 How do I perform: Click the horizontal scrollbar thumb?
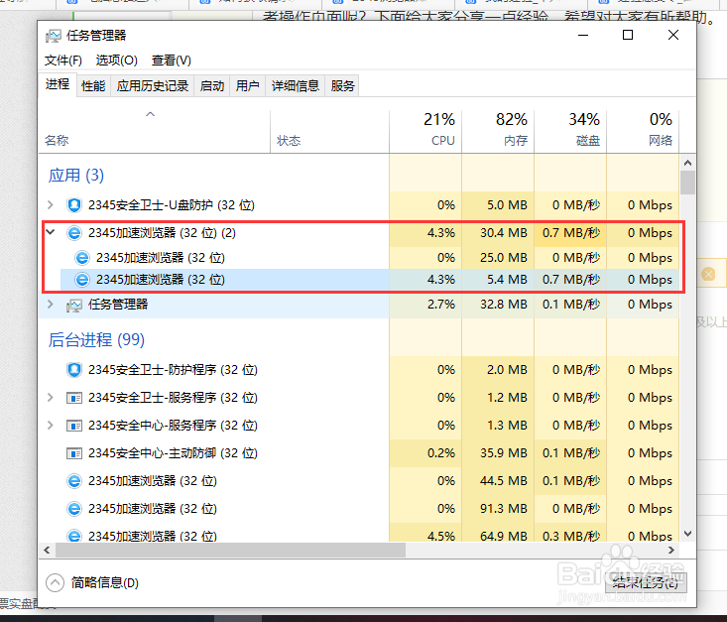coord(230,551)
